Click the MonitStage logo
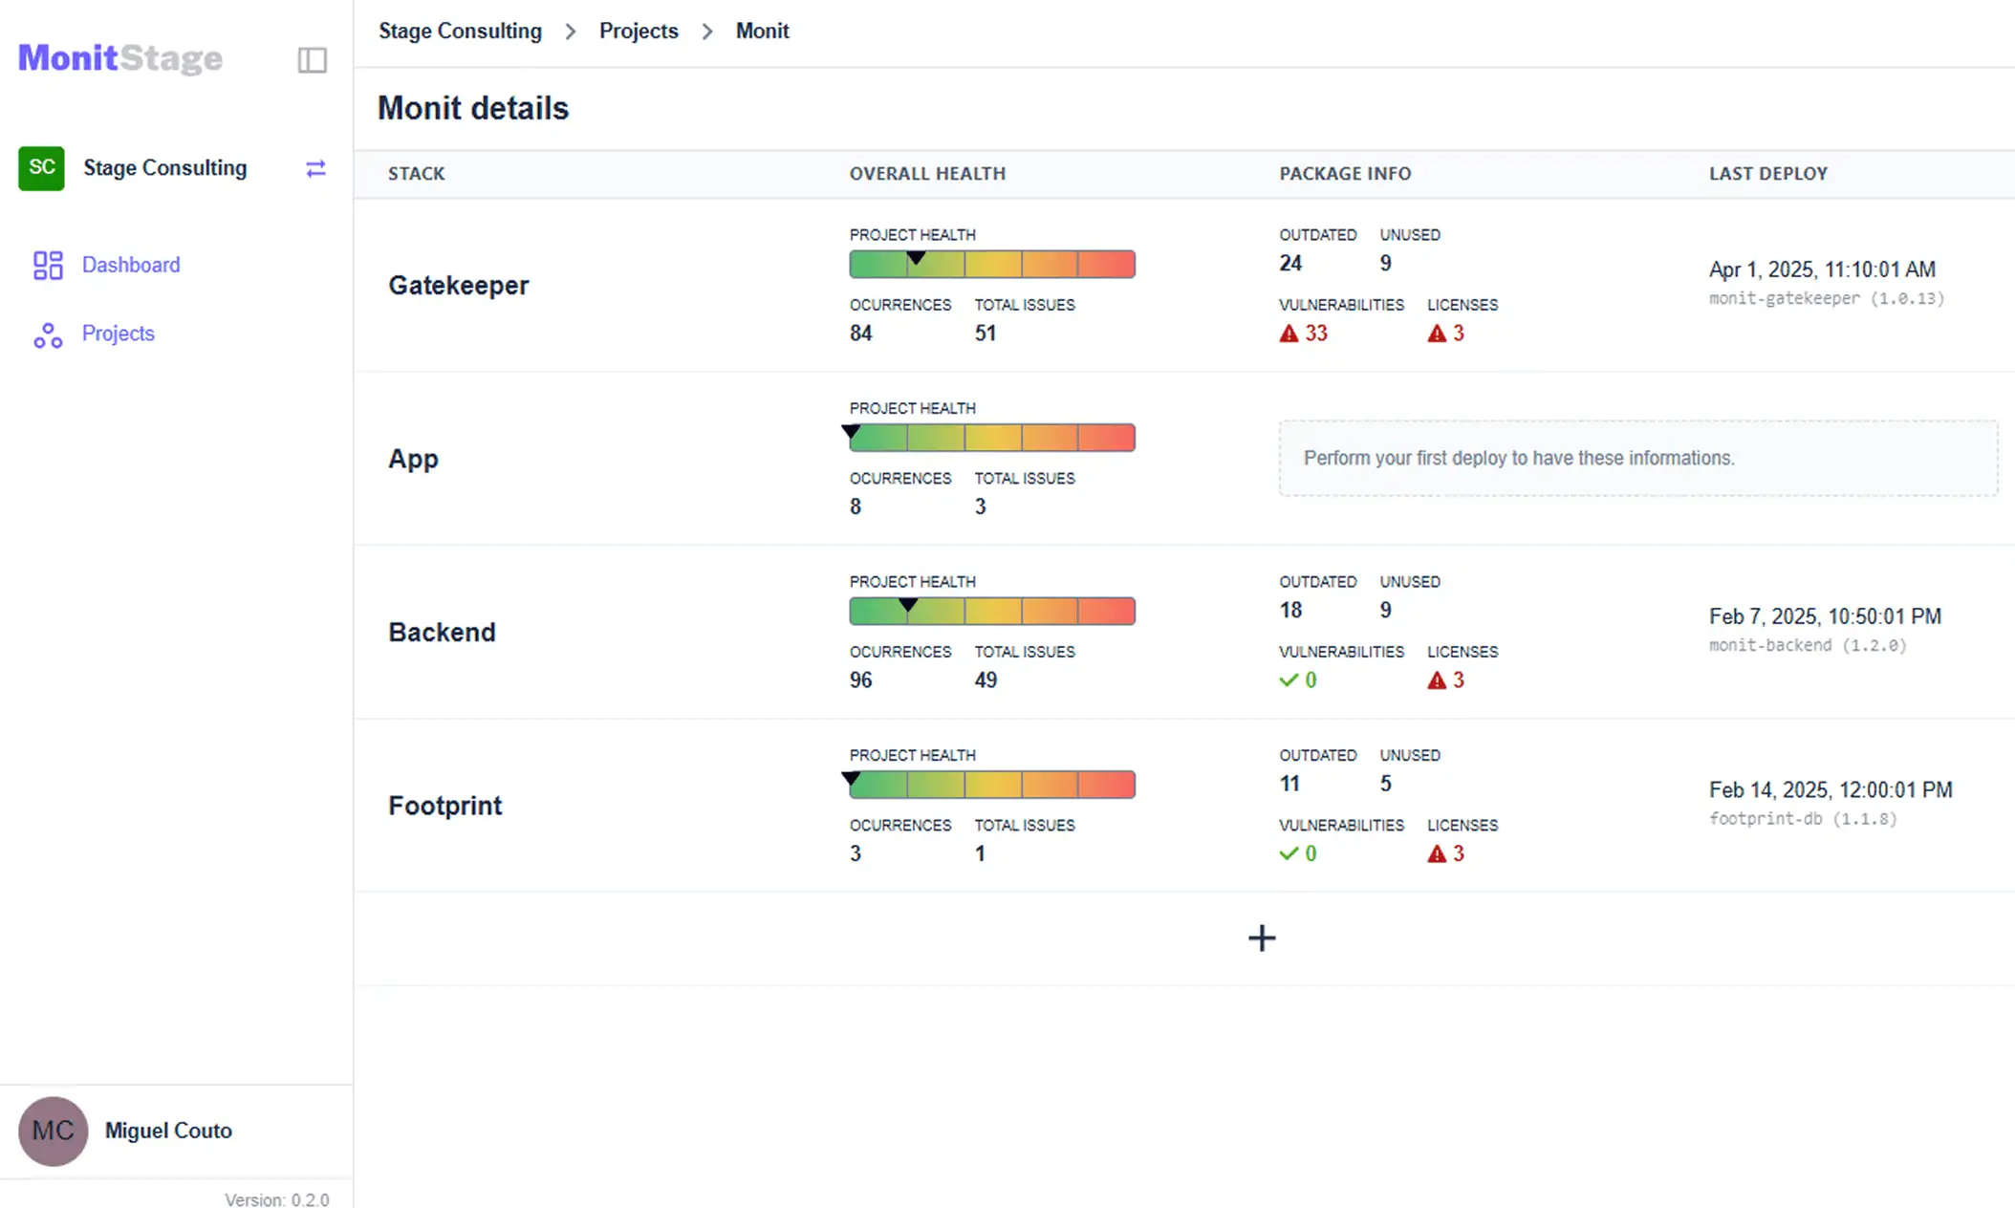 point(120,58)
